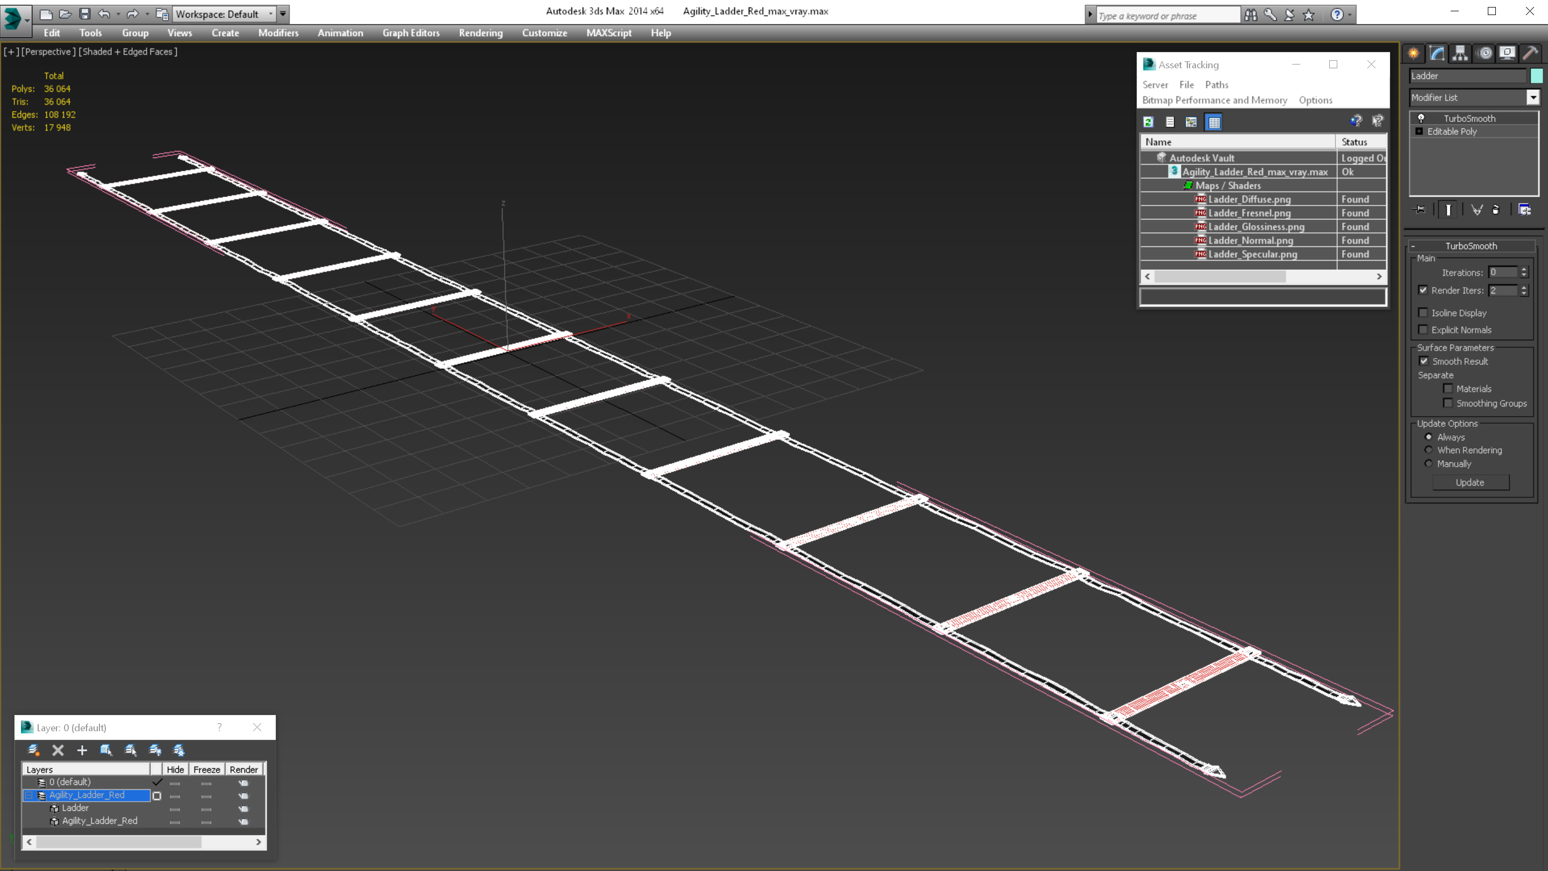Image resolution: width=1548 pixels, height=871 pixels.
Task: Increase the Render Iters spinner value
Action: tap(1524, 287)
